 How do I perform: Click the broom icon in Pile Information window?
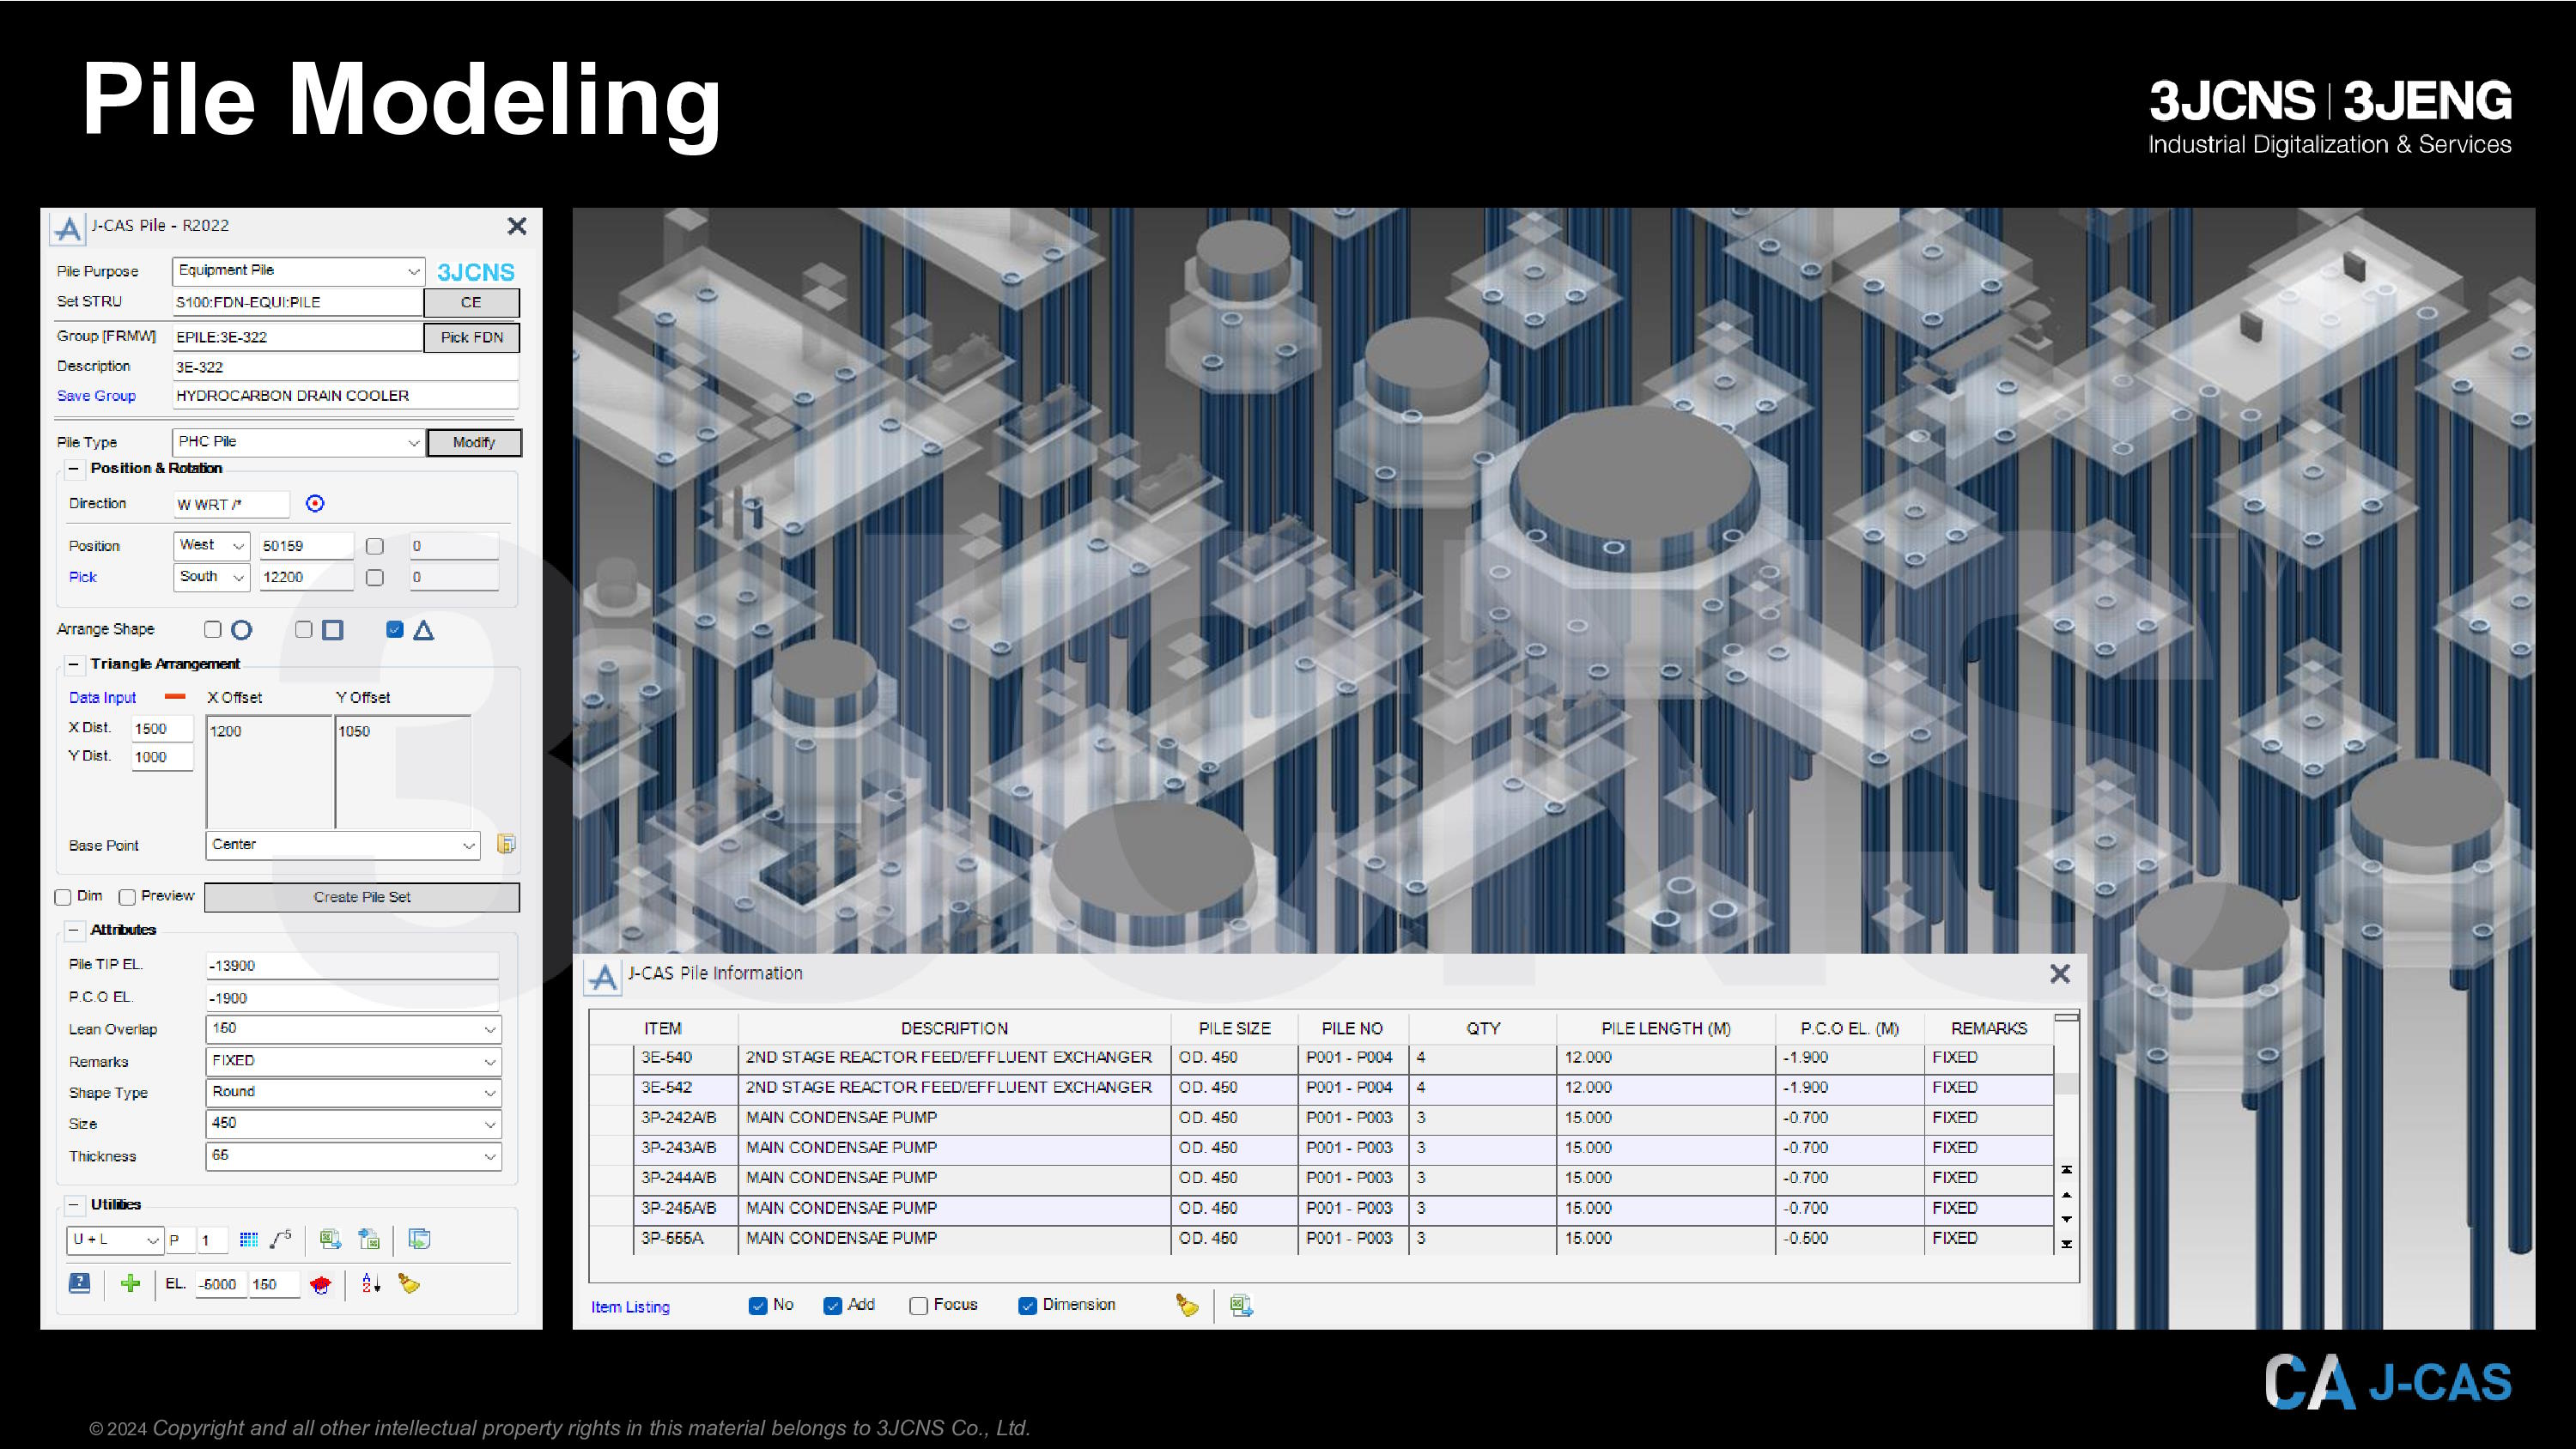pos(1187,1305)
